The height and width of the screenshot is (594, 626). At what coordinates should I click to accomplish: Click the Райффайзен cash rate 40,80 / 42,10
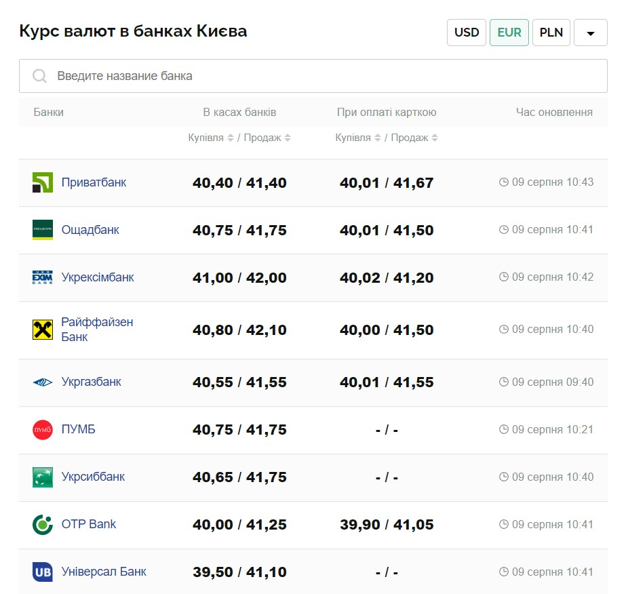pos(239,330)
